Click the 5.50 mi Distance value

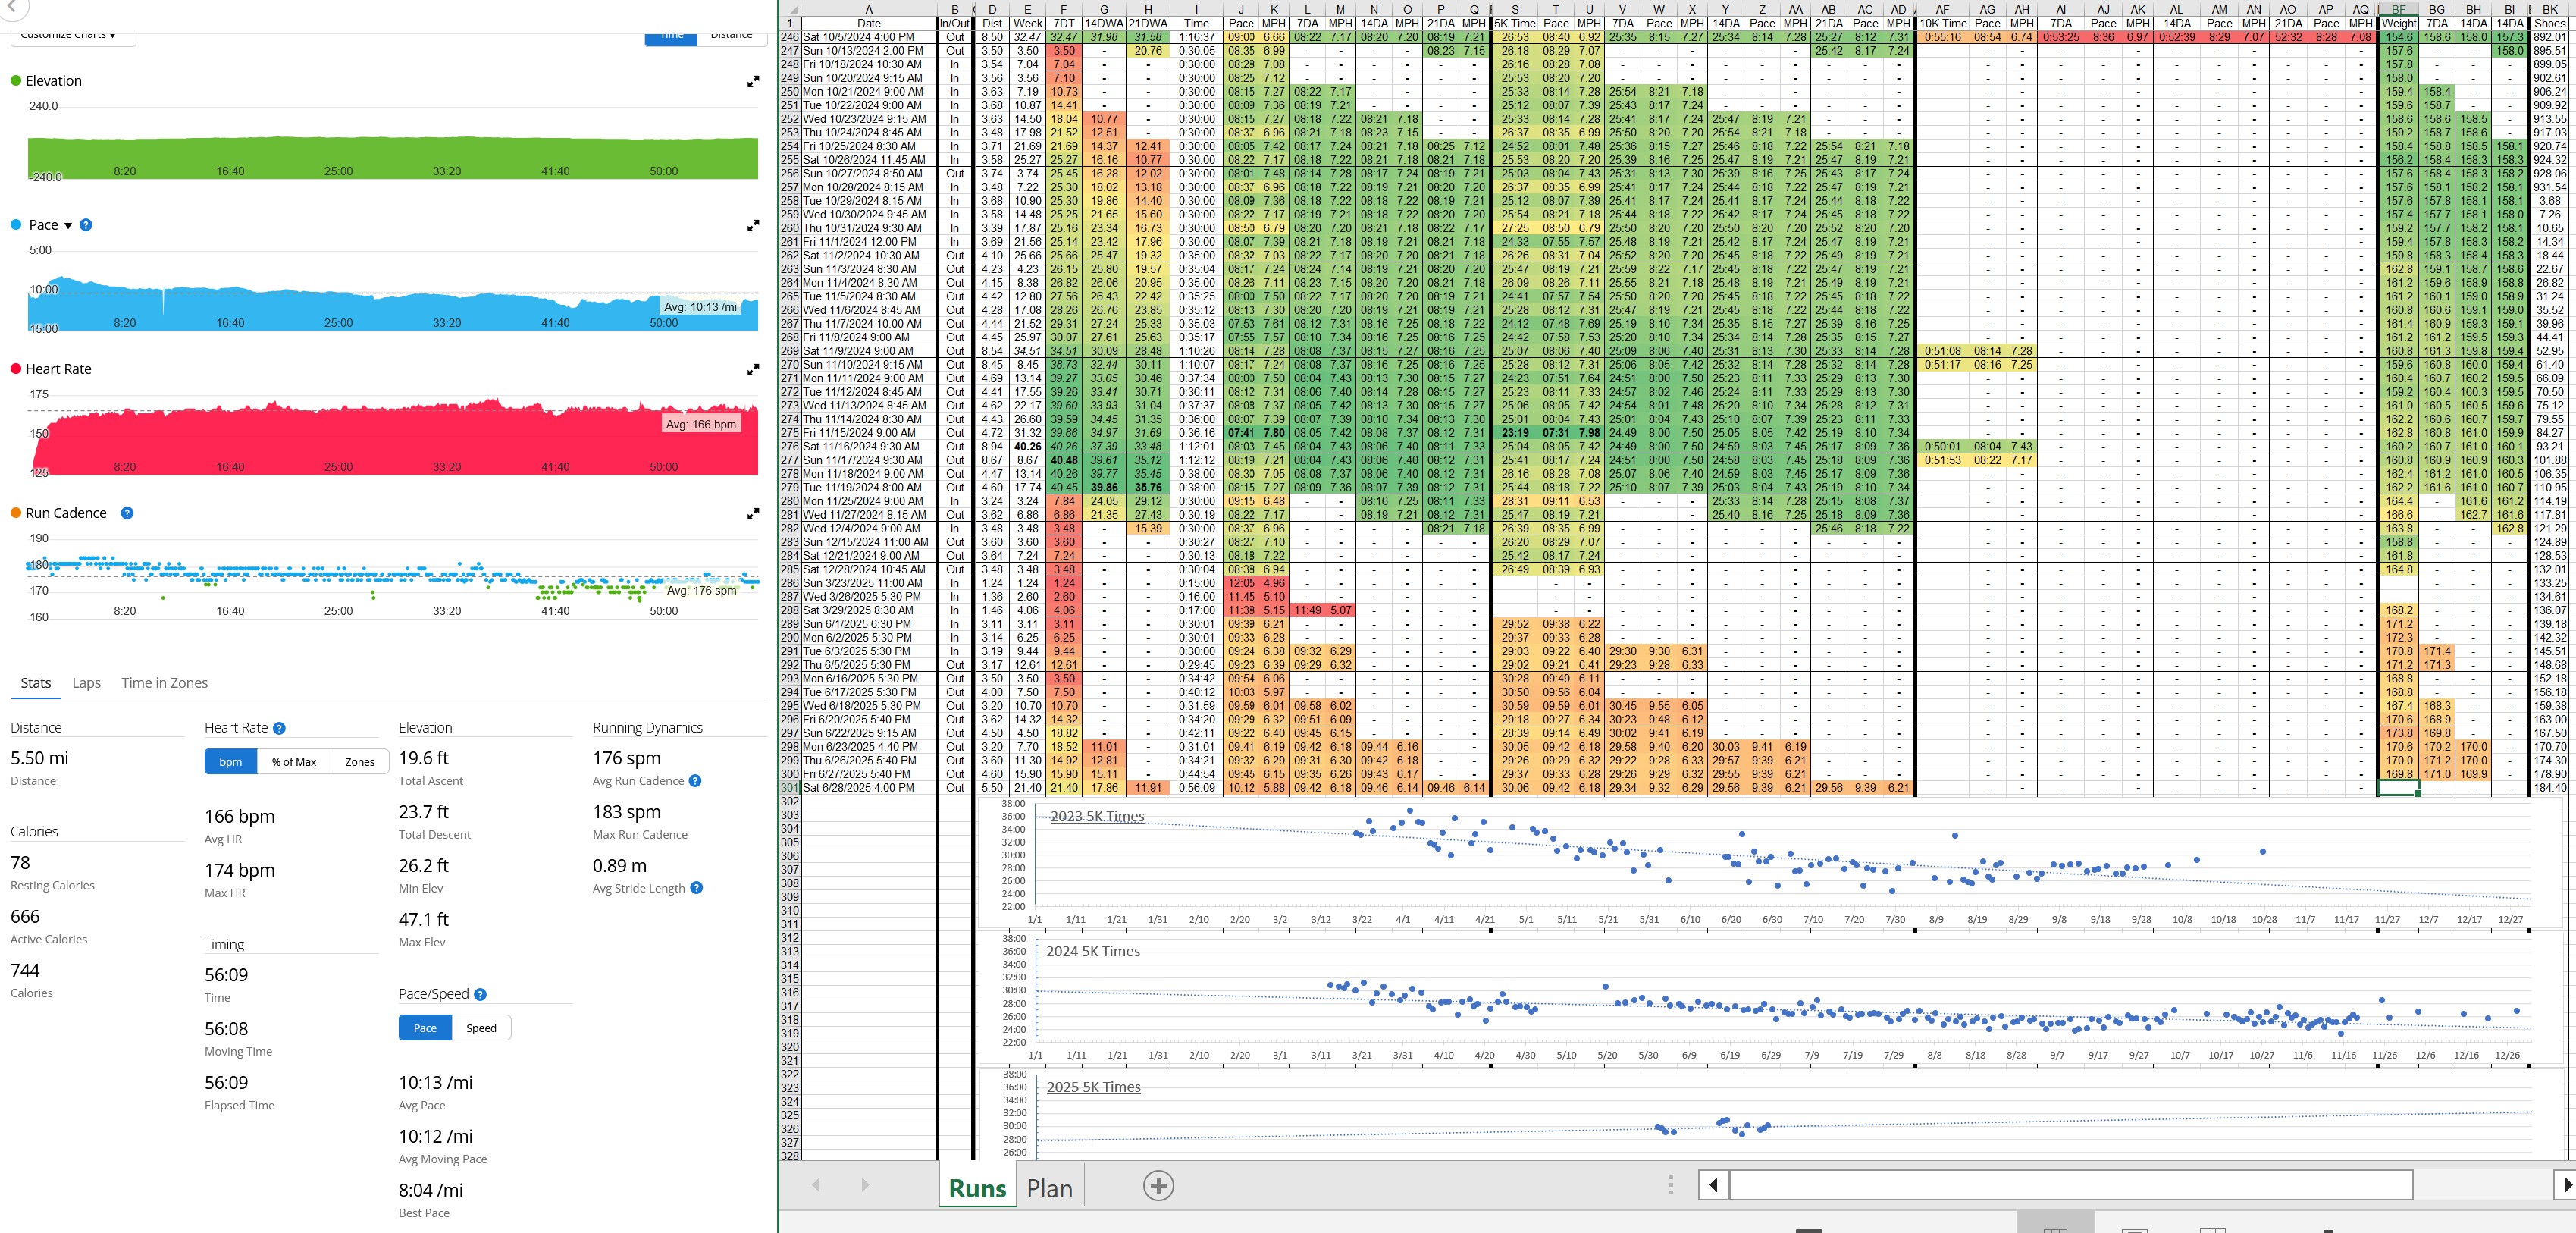click(x=40, y=758)
